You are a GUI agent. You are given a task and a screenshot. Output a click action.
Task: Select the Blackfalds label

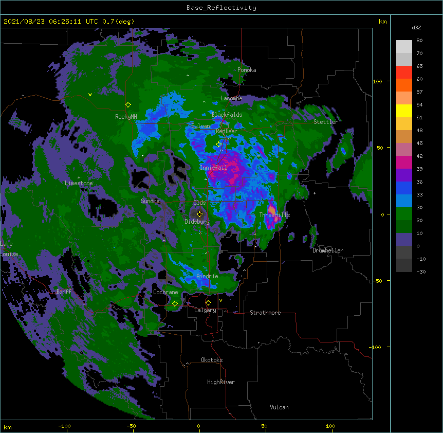point(227,115)
